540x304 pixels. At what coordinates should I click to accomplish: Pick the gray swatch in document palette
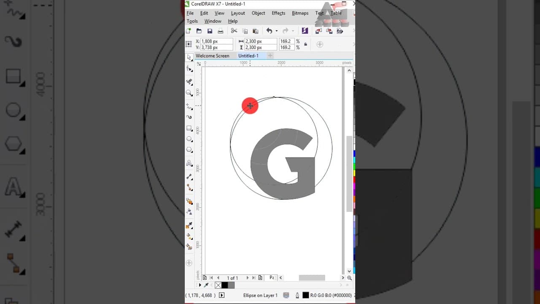point(231,285)
